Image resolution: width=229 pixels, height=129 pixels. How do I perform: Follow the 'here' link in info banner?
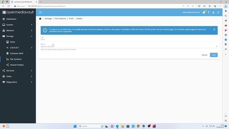(x=171, y=29)
